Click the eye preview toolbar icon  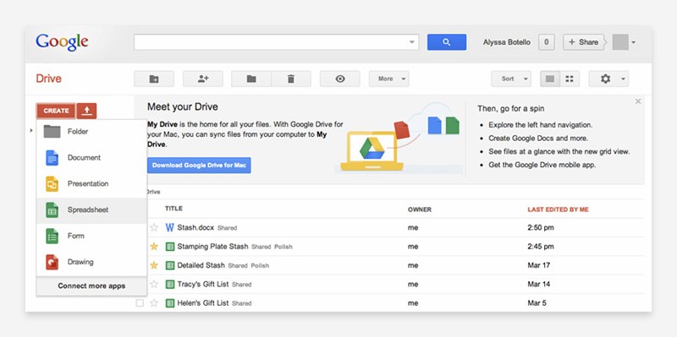[340, 79]
